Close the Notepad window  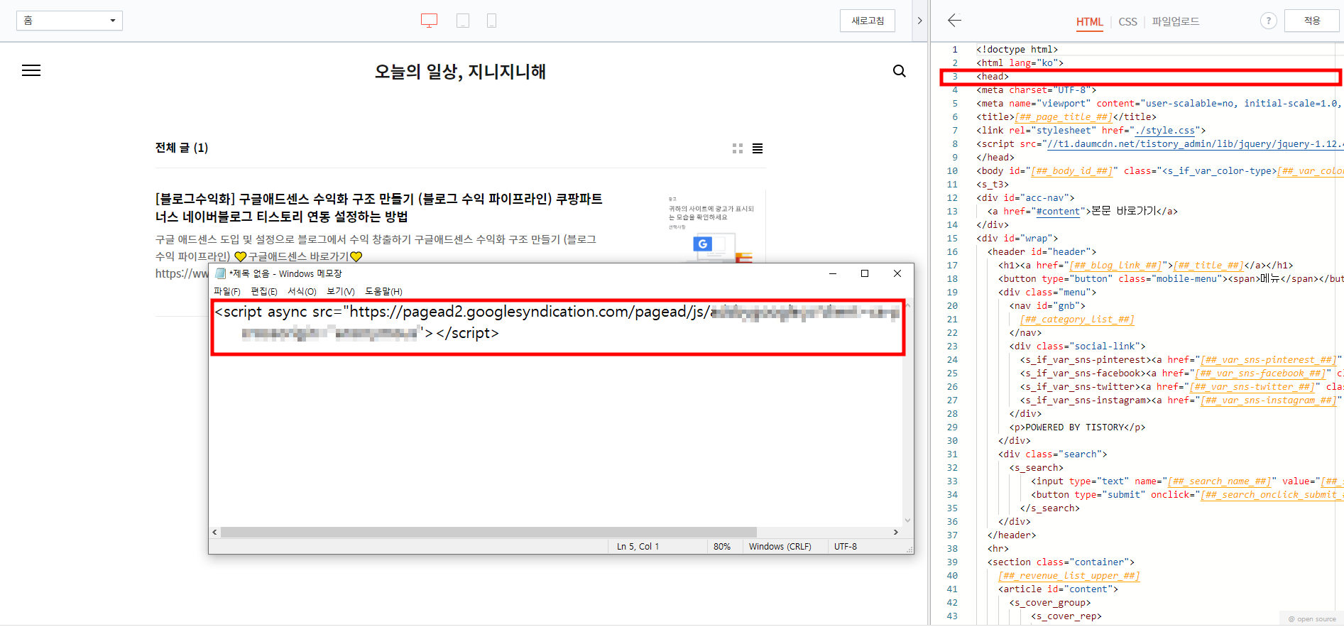pyautogui.click(x=897, y=273)
